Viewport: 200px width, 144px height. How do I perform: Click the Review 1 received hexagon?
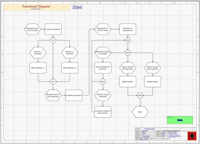point(38,53)
